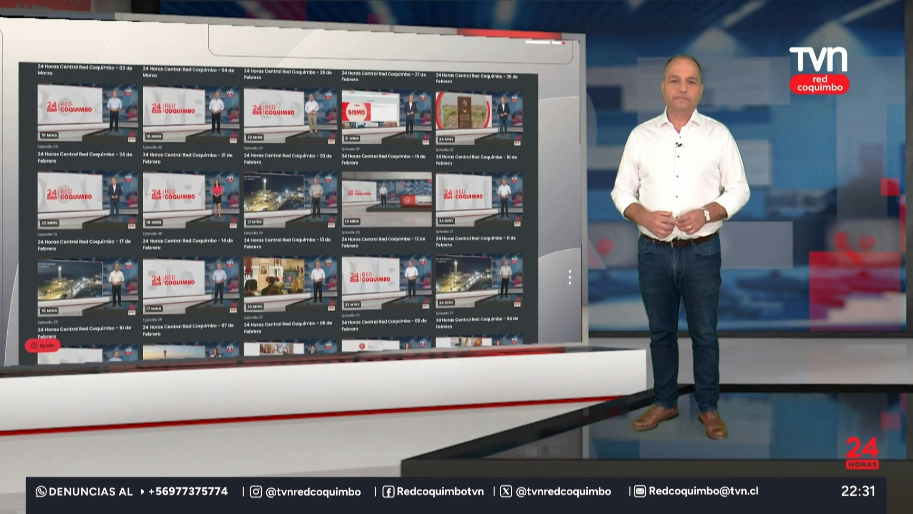Select the title text ending '04 de Febrero'
The image size is (913, 514).
pos(477,323)
